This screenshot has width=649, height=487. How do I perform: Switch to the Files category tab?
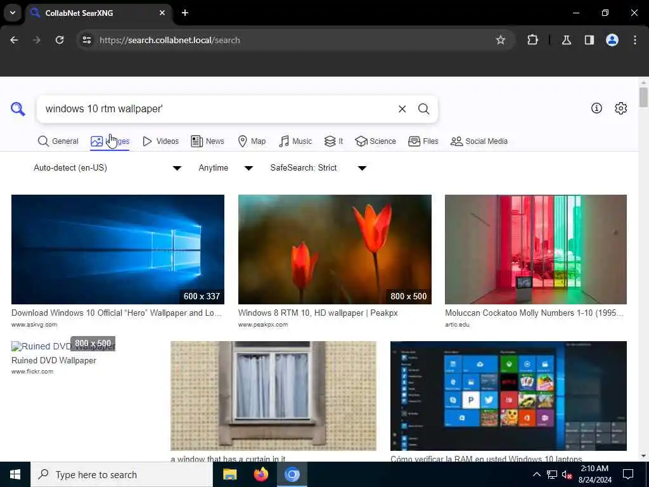pyautogui.click(x=423, y=141)
